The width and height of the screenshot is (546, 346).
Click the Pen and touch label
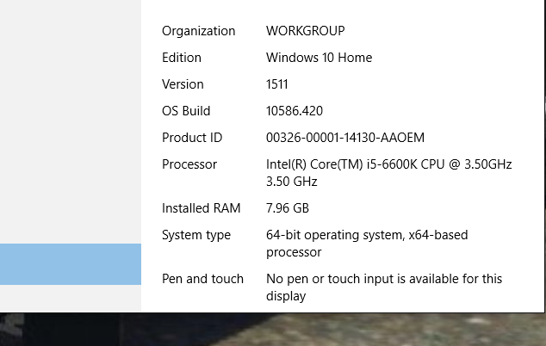pyautogui.click(x=202, y=279)
